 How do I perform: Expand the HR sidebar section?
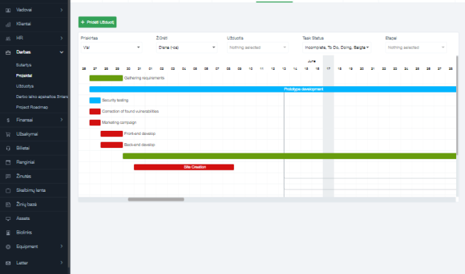point(62,37)
